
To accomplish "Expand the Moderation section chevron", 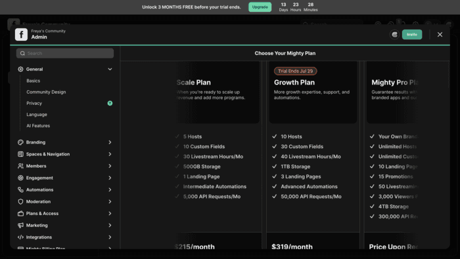I will 110,201.
